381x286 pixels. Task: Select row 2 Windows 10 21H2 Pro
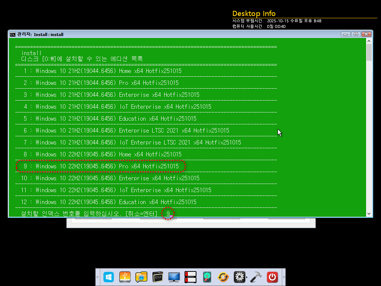pos(101,83)
